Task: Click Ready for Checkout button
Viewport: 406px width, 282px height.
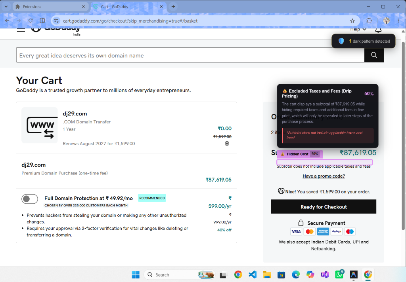Action: [324, 206]
